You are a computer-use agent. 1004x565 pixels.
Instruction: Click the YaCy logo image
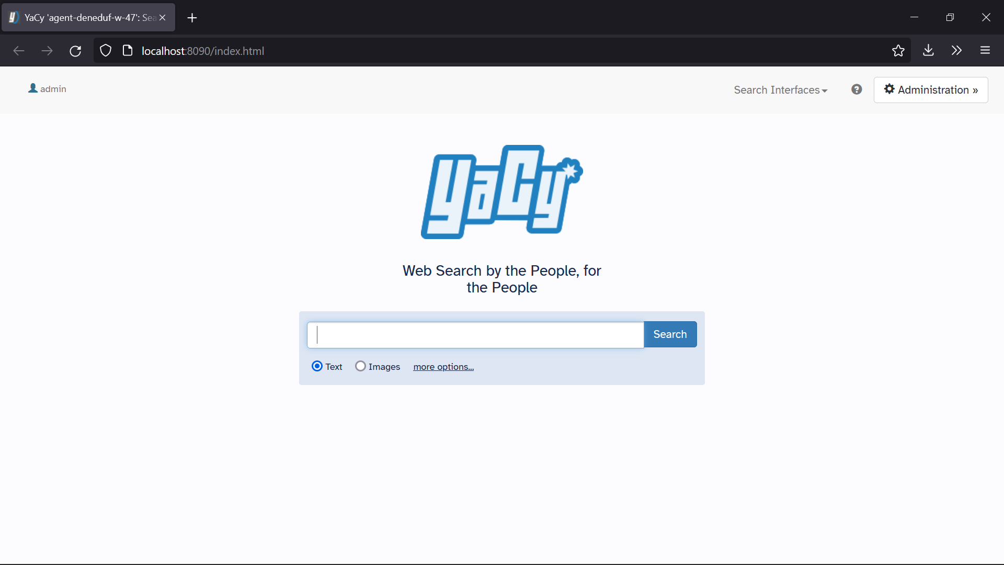coord(501,192)
